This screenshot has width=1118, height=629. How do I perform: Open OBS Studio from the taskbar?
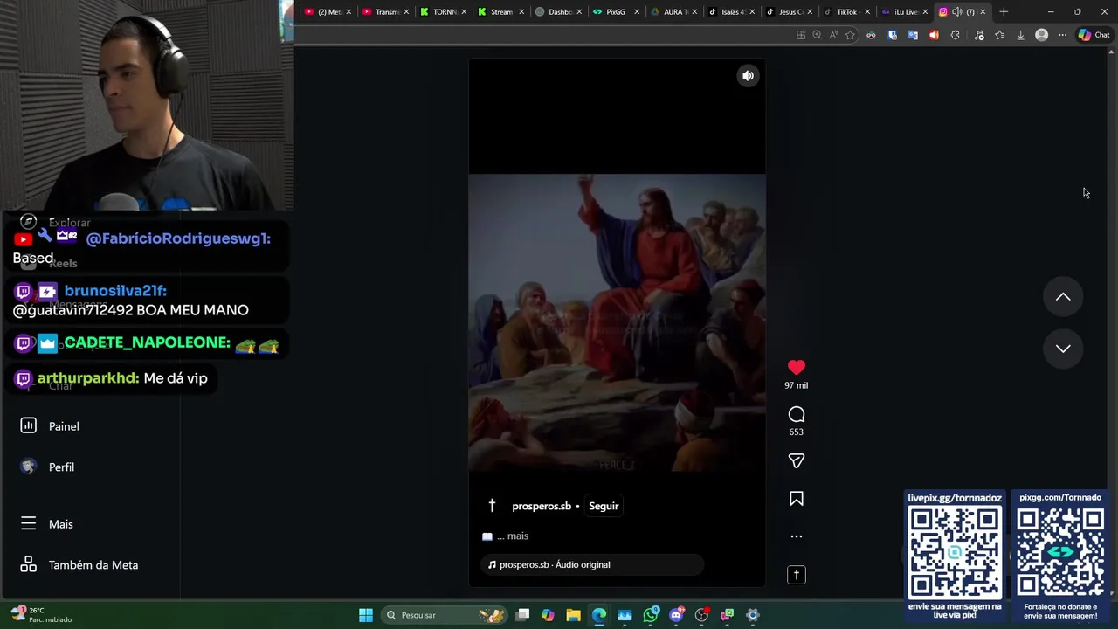pyautogui.click(x=701, y=615)
